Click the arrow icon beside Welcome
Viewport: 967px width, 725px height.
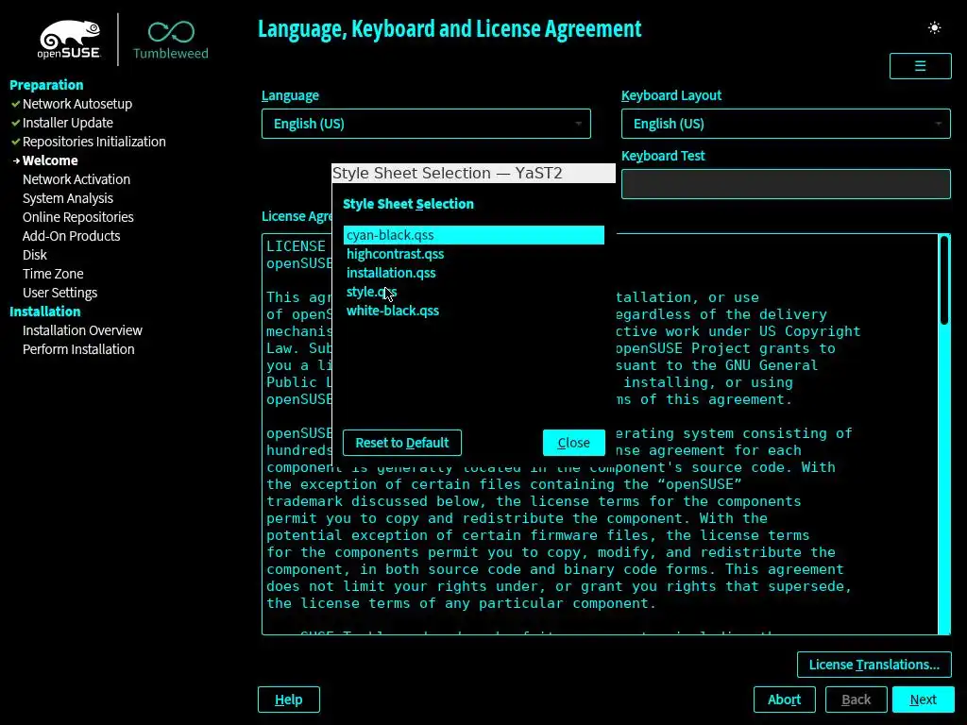[17, 160]
